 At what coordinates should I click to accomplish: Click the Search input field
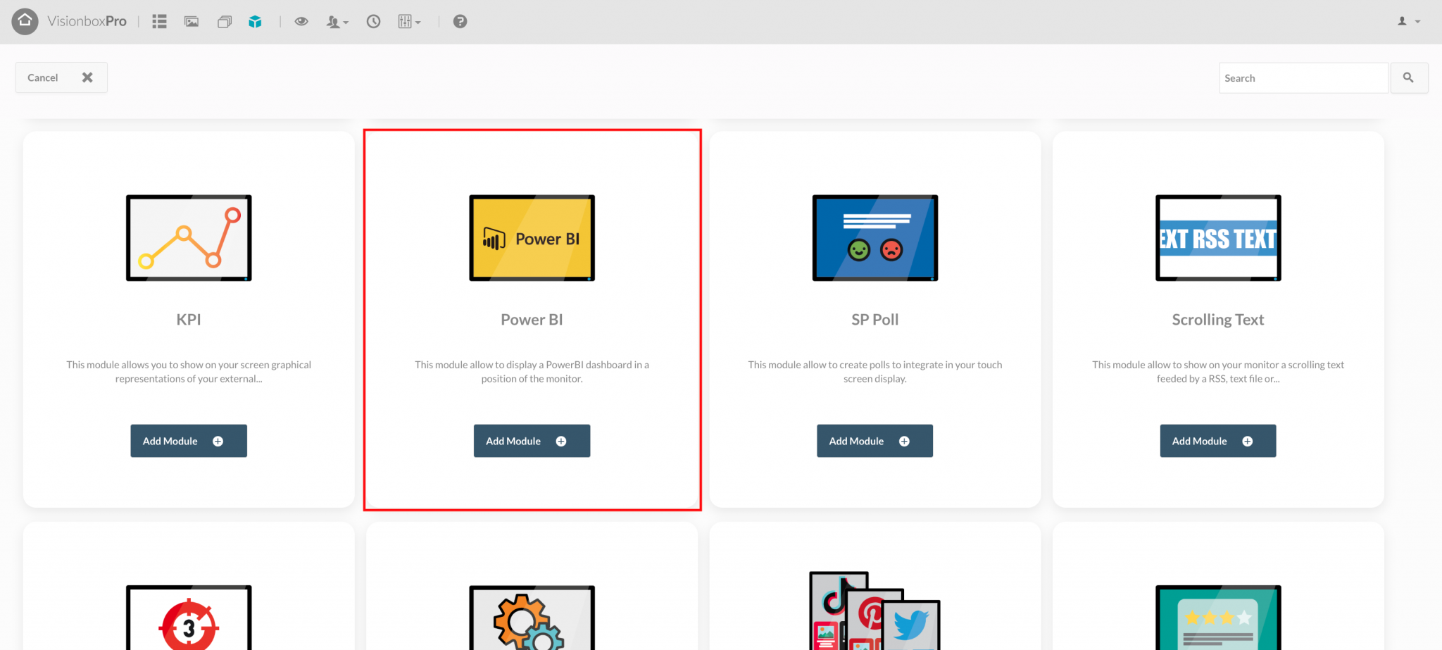click(1303, 77)
